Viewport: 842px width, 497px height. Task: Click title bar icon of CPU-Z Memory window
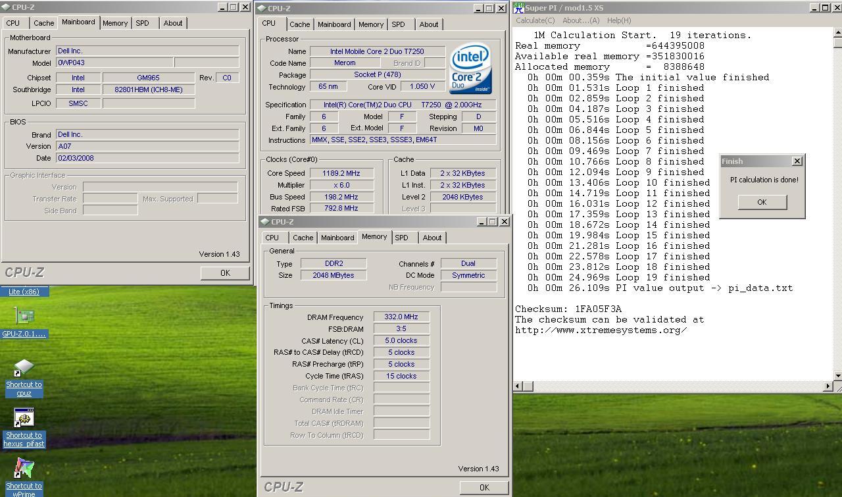tap(264, 222)
